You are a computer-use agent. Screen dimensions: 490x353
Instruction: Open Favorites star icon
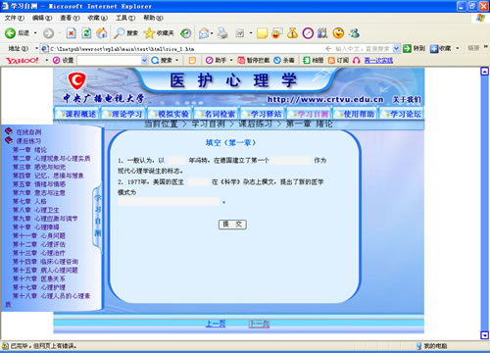tap(149, 33)
